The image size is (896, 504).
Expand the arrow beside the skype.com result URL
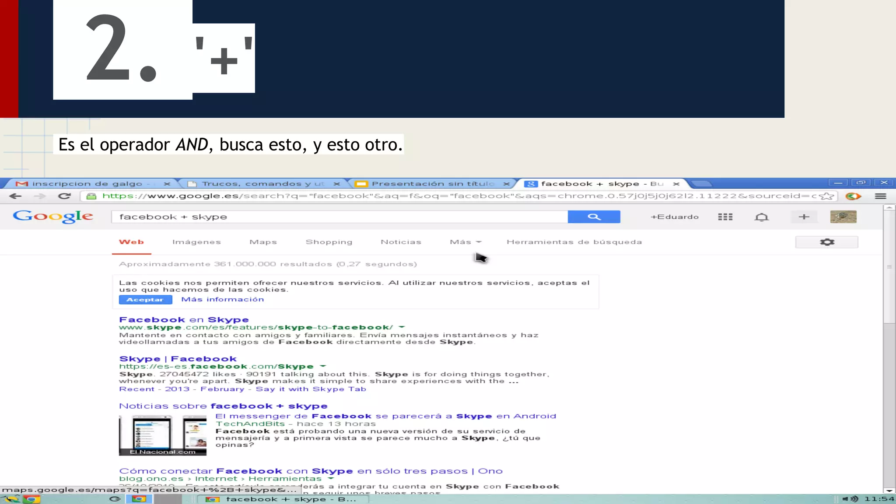pos(402,327)
